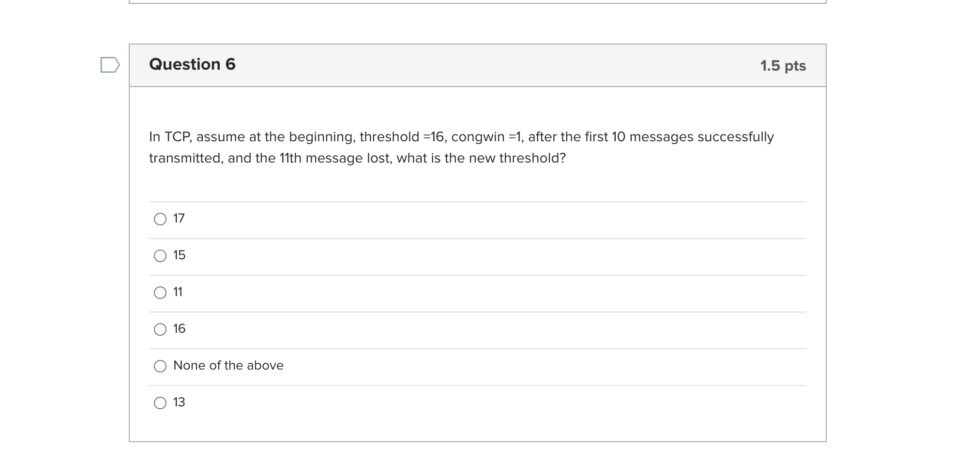969x476 pixels.
Task: Choose the radio button for answer 15
Action: point(160,256)
